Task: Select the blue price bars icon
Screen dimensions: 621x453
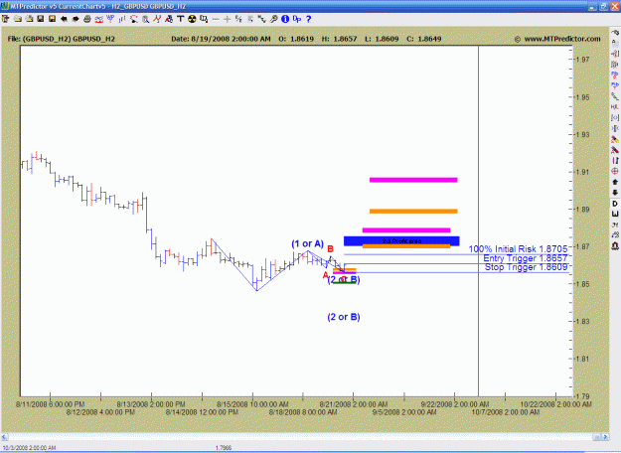Action: tap(122, 19)
